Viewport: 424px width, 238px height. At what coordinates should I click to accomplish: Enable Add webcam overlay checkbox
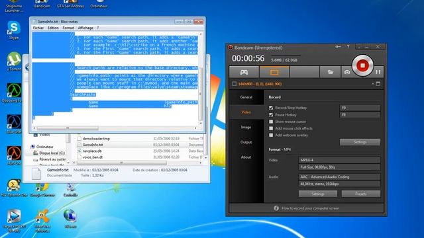271,135
